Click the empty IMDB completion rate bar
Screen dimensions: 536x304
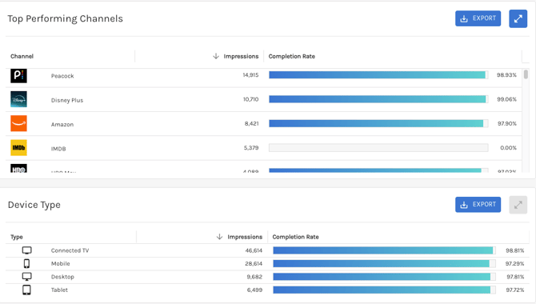pos(378,148)
